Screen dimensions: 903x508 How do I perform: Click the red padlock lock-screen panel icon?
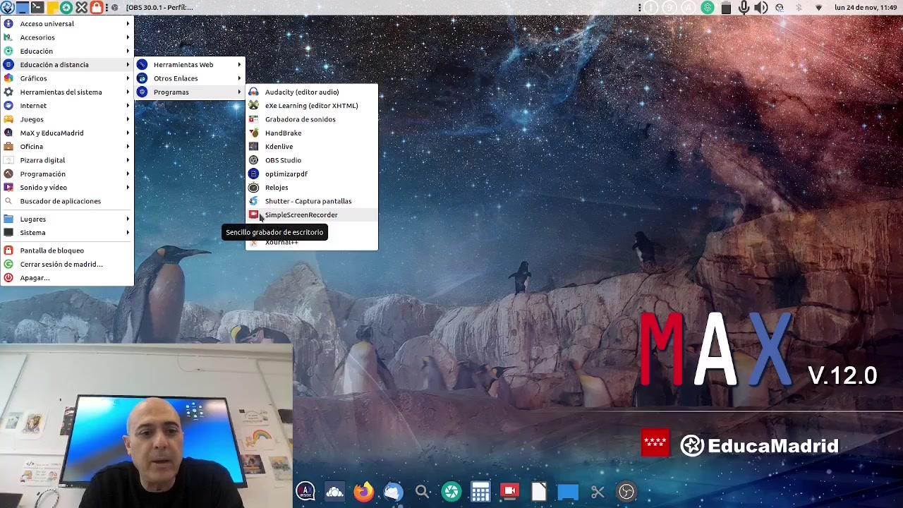[96, 8]
